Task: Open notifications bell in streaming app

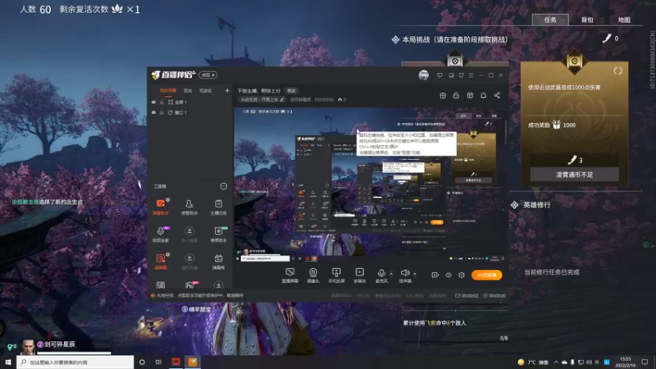Action: point(483,95)
